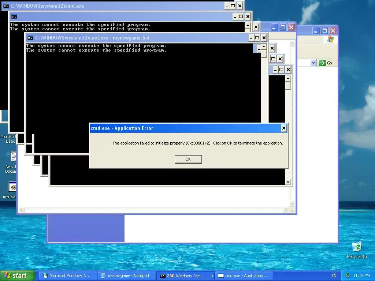Switch to Microsoft Windows N... taskbar item
This screenshot has height=281, width=375.
(68, 276)
